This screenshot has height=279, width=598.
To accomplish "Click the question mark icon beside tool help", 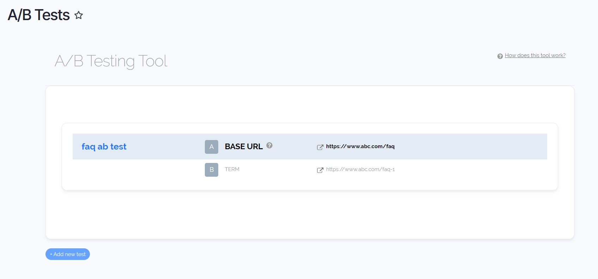I will [500, 56].
